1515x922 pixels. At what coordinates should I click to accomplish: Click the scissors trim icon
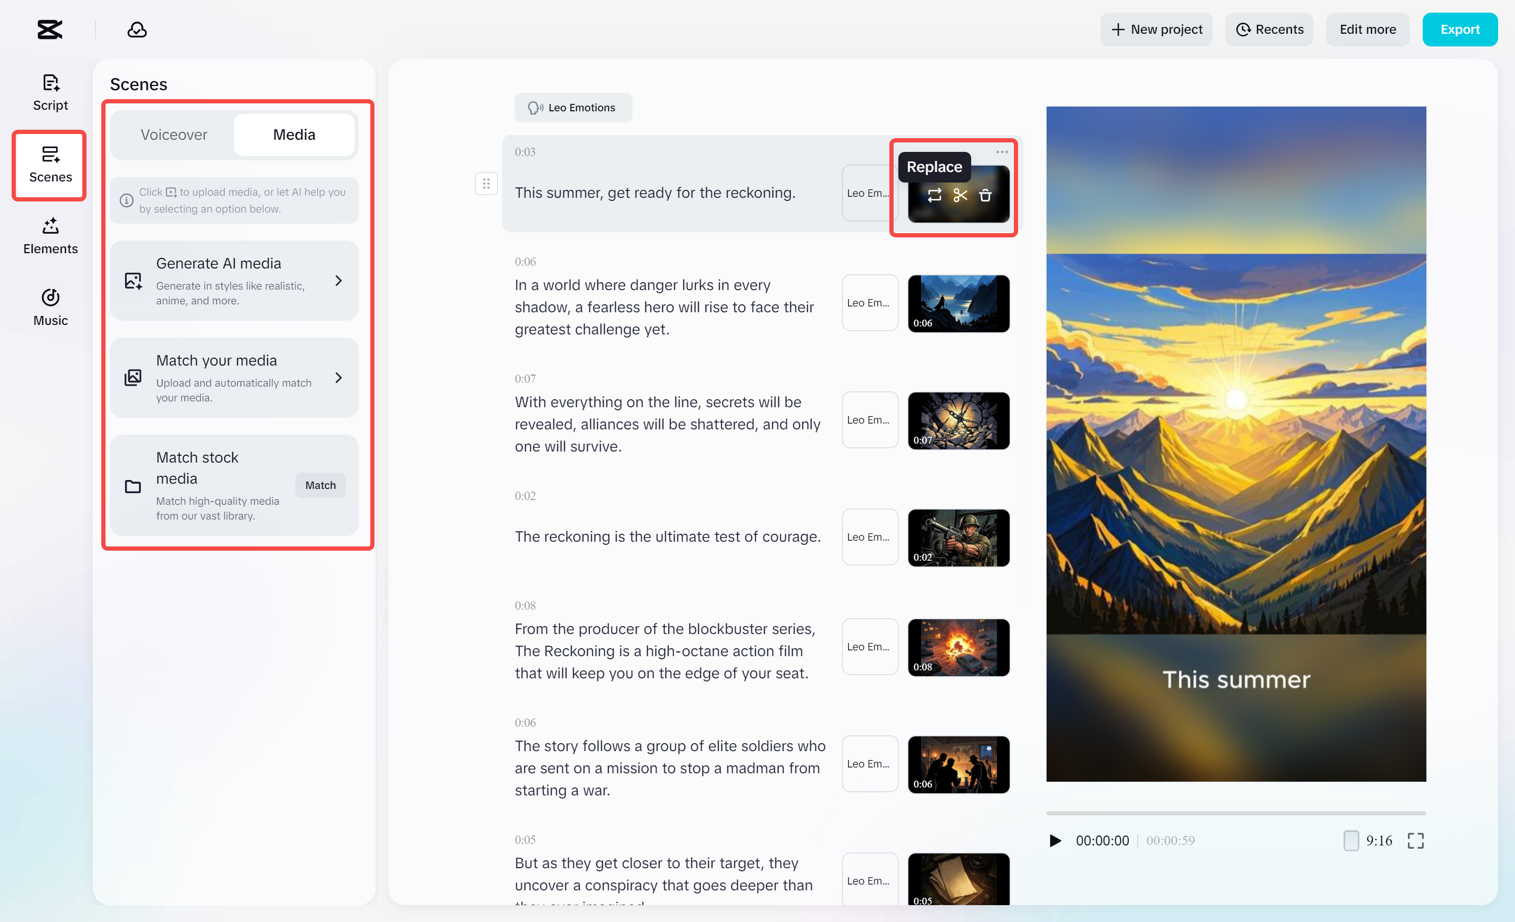pos(960,196)
